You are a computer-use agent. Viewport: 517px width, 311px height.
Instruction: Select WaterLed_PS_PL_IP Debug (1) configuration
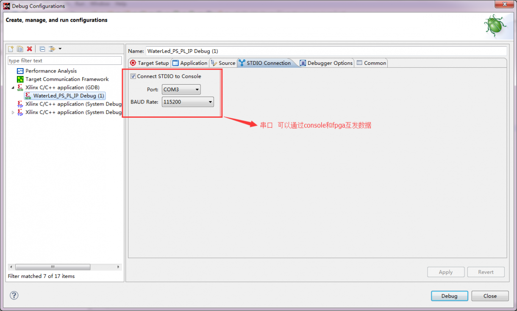[65, 96]
